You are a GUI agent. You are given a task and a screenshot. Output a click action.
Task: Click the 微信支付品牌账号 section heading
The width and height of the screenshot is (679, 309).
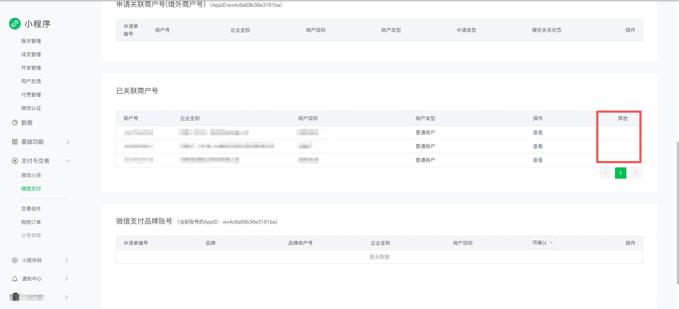coord(144,221)
